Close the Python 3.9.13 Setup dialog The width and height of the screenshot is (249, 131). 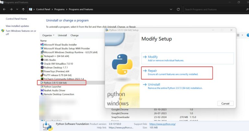(x=231, y=30)
